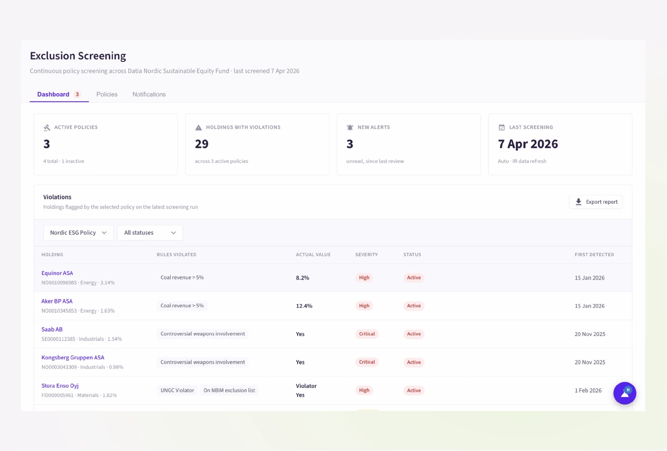Click the Active status badge for Equinor ASA
Viewport: 667px width, 451px height.
click(x=414, y=278)
